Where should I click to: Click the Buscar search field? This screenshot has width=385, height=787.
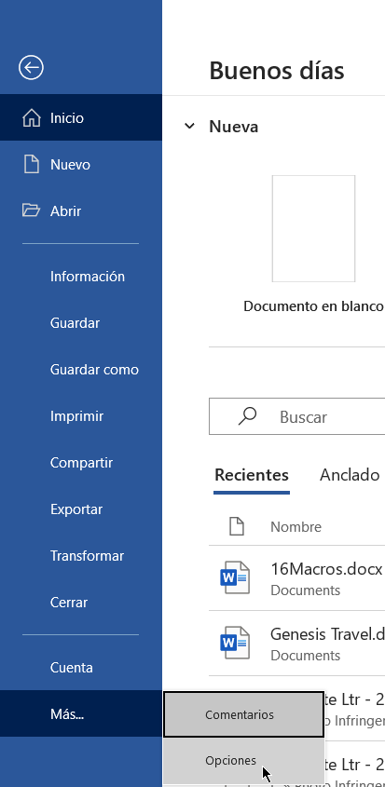297,416
